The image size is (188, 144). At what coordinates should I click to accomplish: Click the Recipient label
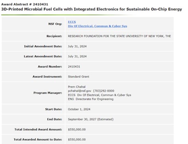pyautogui.click(x=54, y=36)
